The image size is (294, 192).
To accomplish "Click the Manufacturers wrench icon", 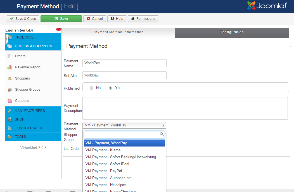I will tap(10, 111).
